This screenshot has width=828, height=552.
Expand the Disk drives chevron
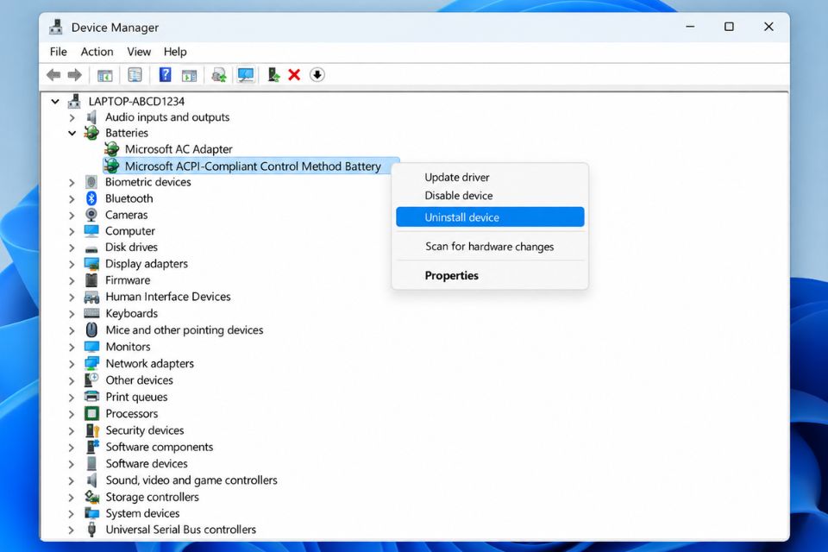pyautogui.click(x=72, y=248)
